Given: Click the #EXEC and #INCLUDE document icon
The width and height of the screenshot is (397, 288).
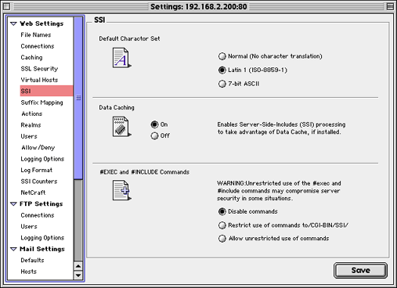Looking at the screenshot, I should (x=121, y=190).
